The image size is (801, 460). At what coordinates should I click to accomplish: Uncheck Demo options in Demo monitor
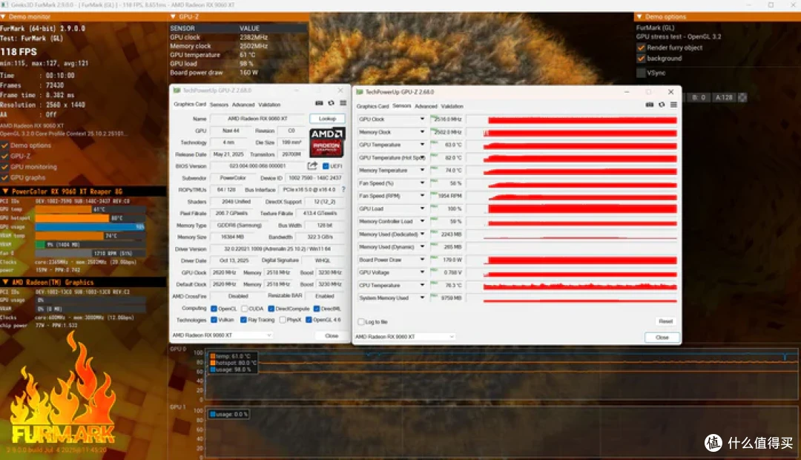(4, 145)
